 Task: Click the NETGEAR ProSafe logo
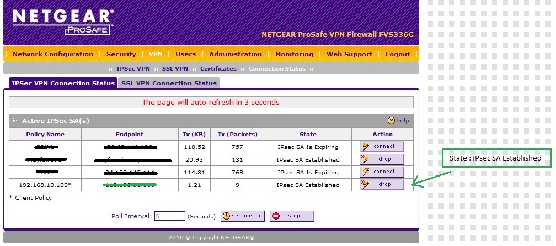[x=63, y=22]
